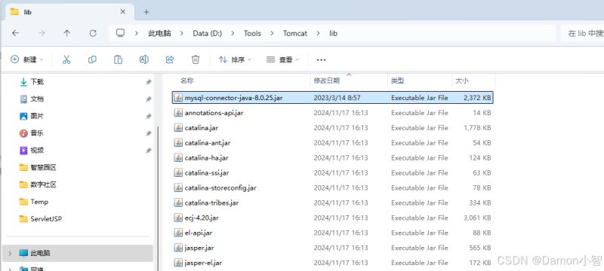The width and height of the screenshot is (604, 271).
Task: Open a new tab with plus button
Action: [146, 12]
